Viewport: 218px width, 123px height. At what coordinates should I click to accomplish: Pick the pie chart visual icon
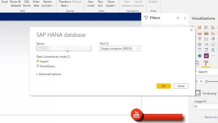213,39
